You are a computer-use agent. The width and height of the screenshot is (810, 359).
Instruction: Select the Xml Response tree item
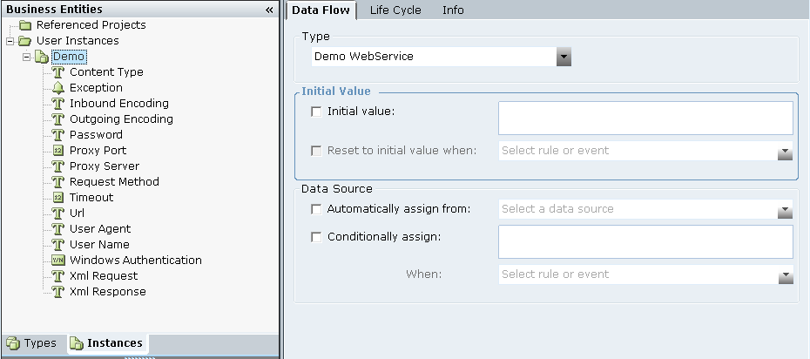107,291
